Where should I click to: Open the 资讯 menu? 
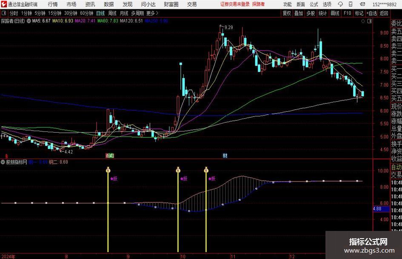[90, 4]
